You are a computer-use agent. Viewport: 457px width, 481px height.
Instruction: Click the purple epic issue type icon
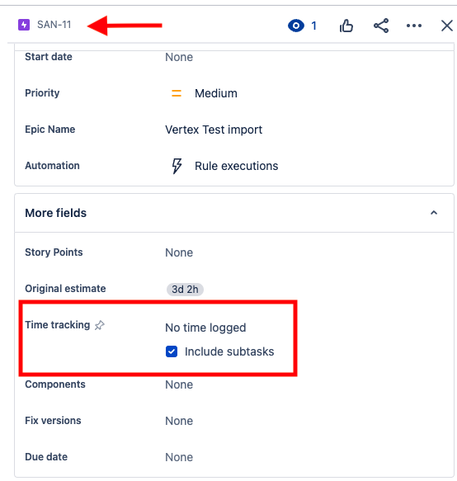click(x=24, y=25)
